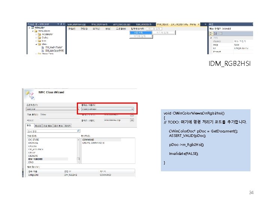The image size is (270, 202).
Task: Select the Dialog folder icon
Action: click(39, 37)
